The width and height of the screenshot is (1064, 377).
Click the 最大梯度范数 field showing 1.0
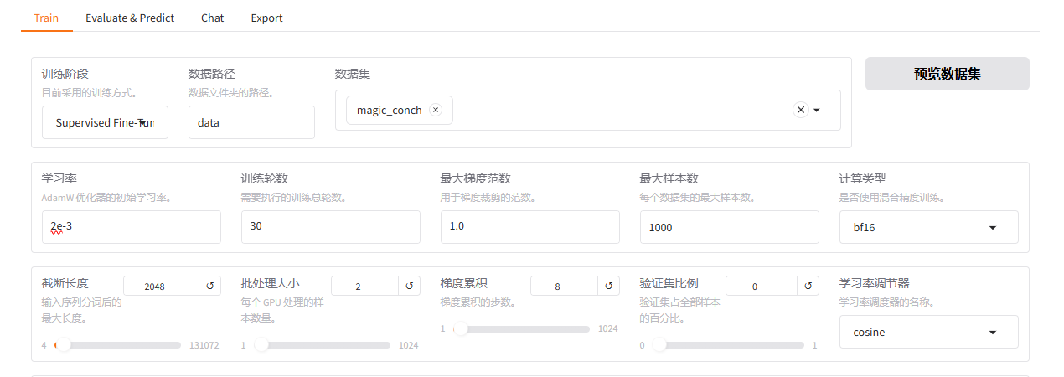(529, 227)
